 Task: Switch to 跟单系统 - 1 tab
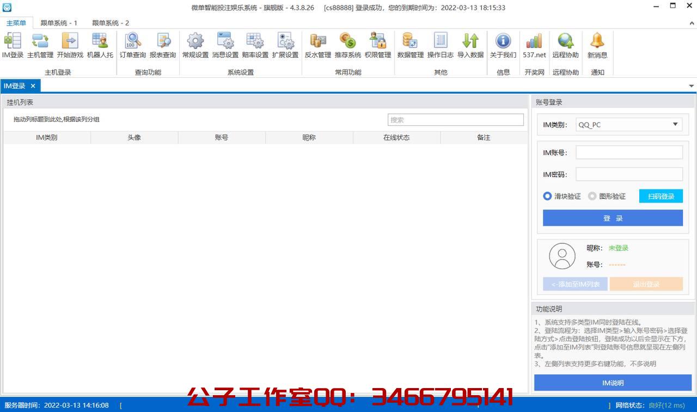point(59,23)
